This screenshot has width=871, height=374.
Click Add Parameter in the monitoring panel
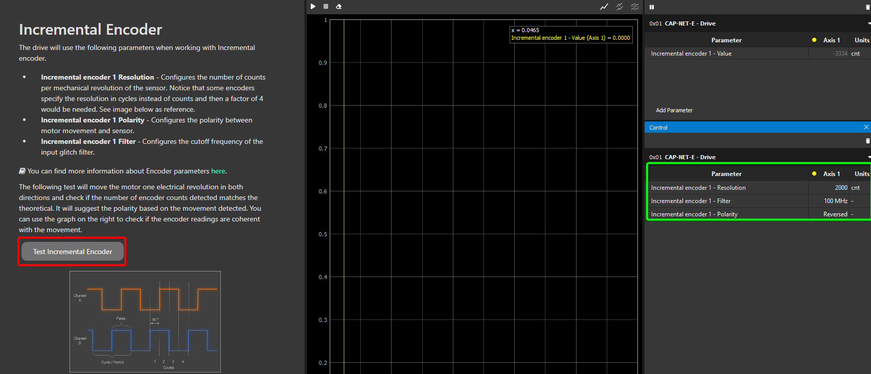[x=674, y=110]
